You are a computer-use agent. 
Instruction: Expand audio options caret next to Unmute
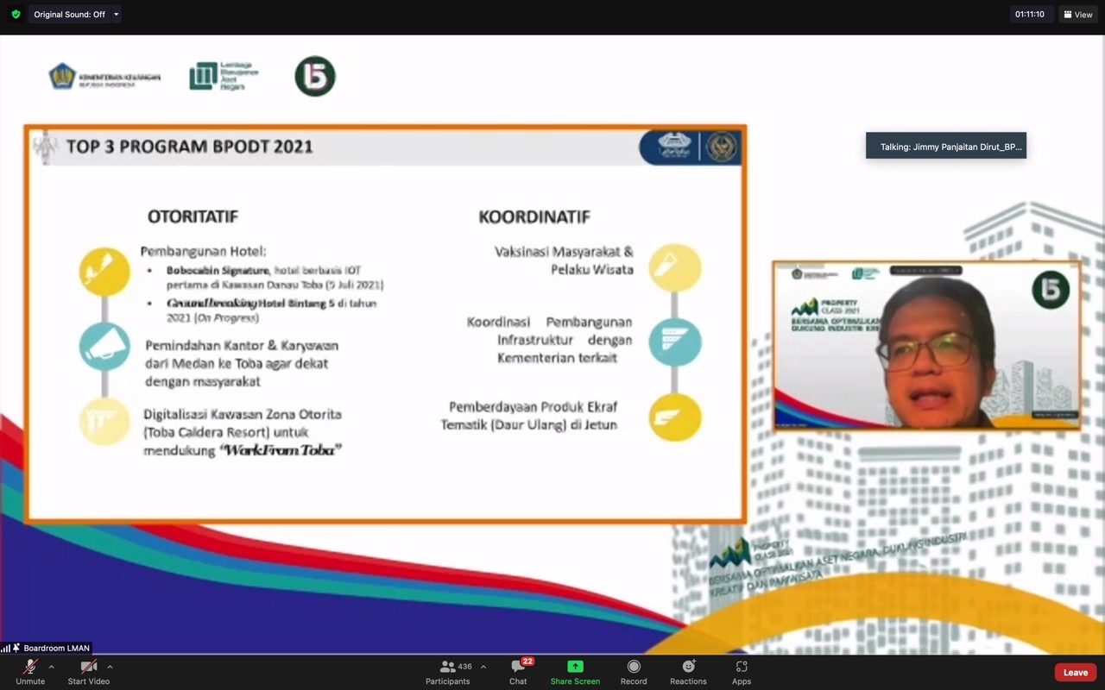pyautogui.click(x=52, y=667)
